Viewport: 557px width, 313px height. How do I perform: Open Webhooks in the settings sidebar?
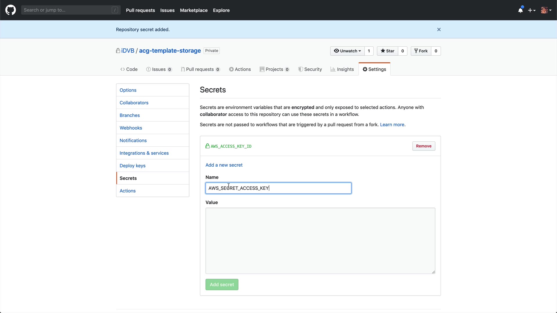(x=131, y=128)
